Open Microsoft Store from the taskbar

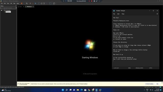pyautogui.click(x=85, y=90)
